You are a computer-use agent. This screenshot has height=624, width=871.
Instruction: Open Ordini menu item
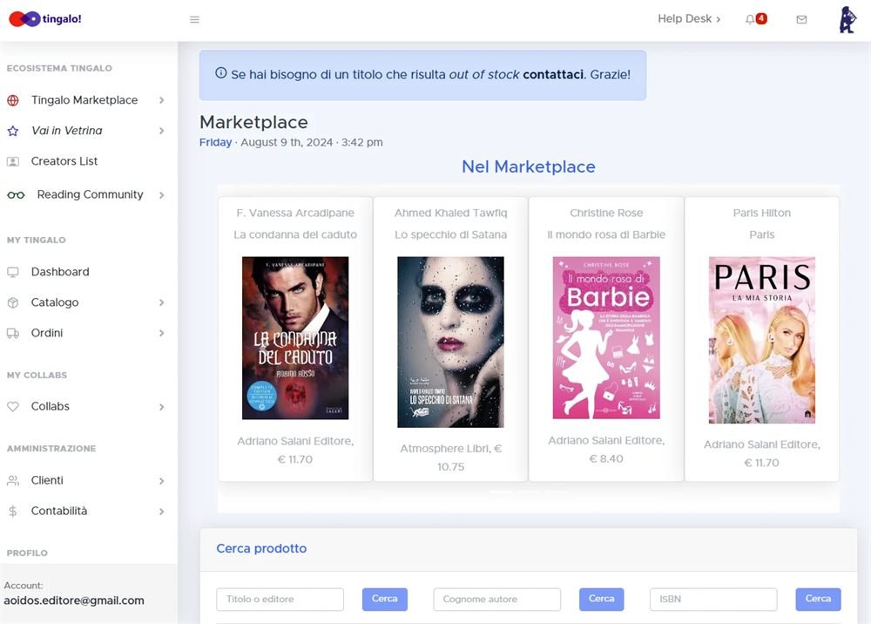(x=47, y=333)
